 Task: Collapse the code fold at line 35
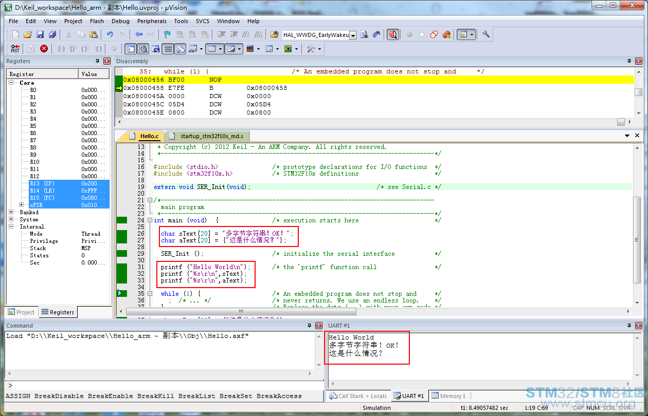pyautogui.click(x=150, y=294)
